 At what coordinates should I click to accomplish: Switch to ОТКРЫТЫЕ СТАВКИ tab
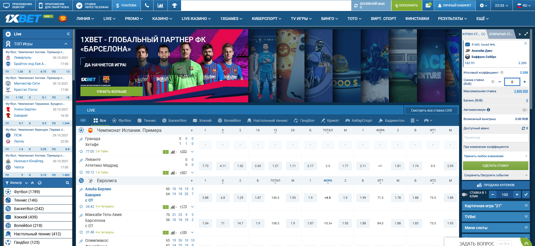(x=501, y=34)
